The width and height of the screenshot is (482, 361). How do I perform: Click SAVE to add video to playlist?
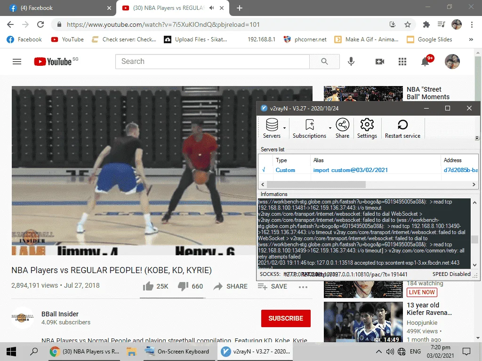273,286
